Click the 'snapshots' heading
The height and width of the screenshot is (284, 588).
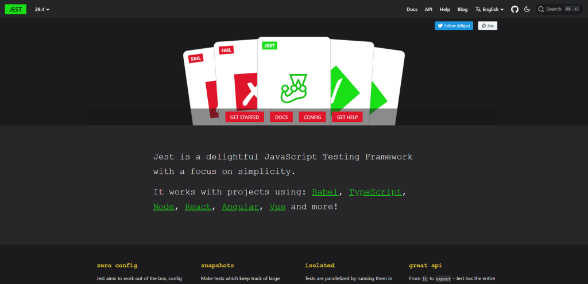coord(218,265)
